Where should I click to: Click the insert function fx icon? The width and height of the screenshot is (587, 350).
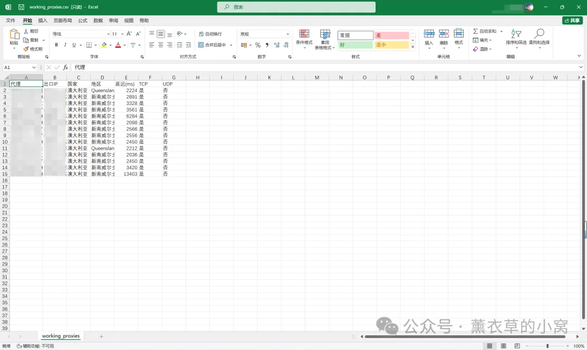pos(66,67)
